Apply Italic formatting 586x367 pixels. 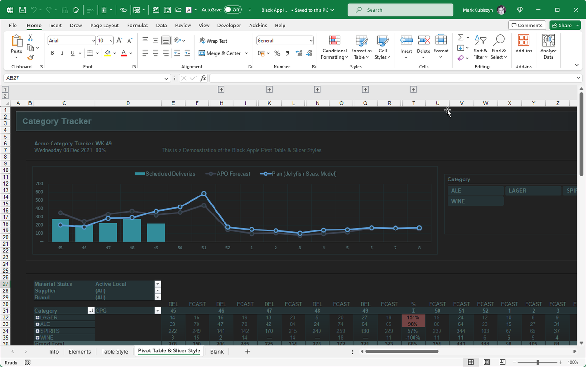pyautogui.click(x=62, y=53)
